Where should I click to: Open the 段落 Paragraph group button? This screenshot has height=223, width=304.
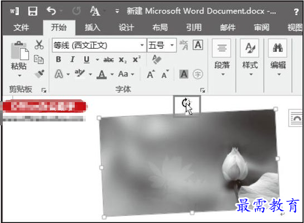[x=221, y=58]
